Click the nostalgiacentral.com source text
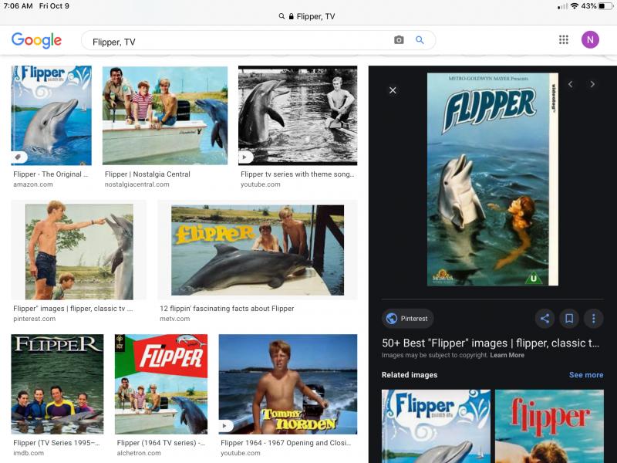 (137, 184)
